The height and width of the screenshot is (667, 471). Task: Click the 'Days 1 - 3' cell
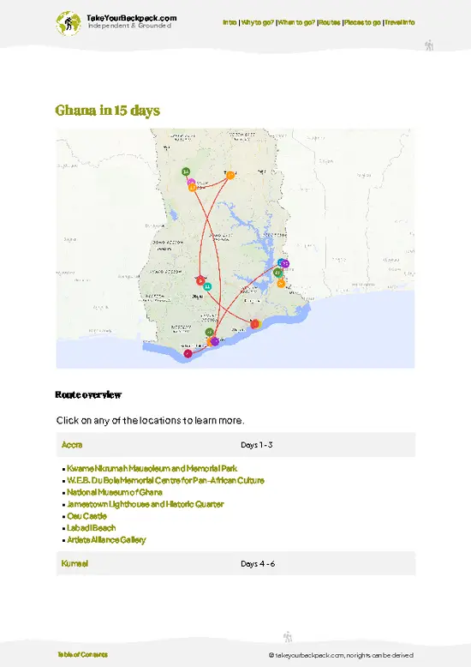coord(256,445)
